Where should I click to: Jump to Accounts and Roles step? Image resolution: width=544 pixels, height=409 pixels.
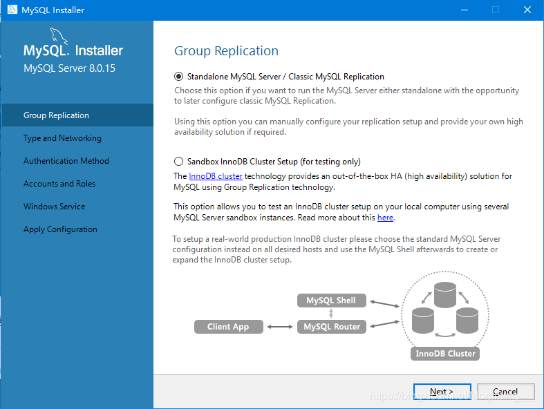pyautogui.click(x=59, y=184)
